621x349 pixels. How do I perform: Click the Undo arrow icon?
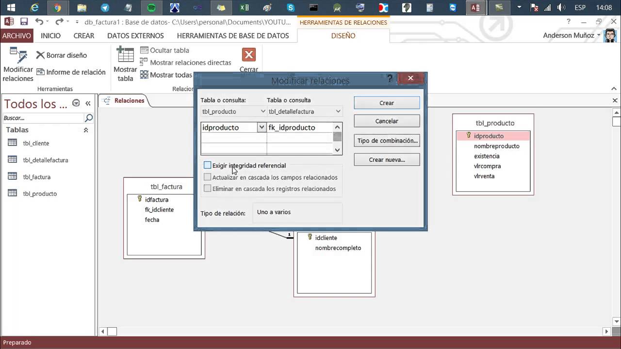click(39, 22)
